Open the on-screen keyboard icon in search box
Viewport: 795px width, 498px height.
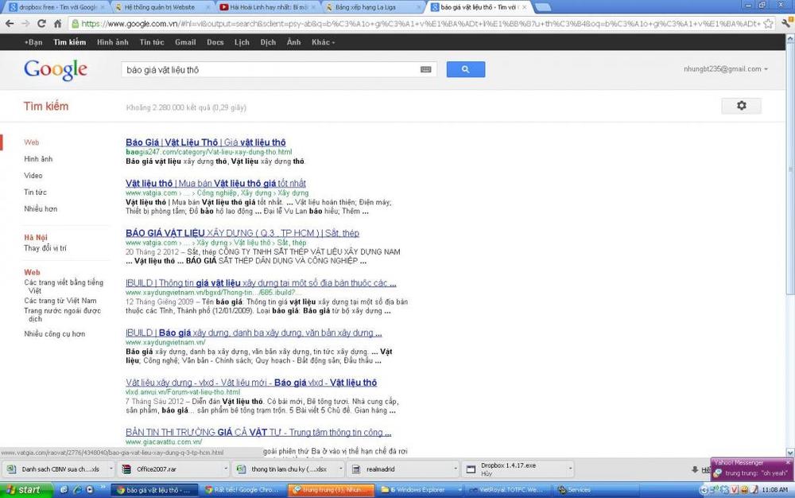click(x=426, y=69)
